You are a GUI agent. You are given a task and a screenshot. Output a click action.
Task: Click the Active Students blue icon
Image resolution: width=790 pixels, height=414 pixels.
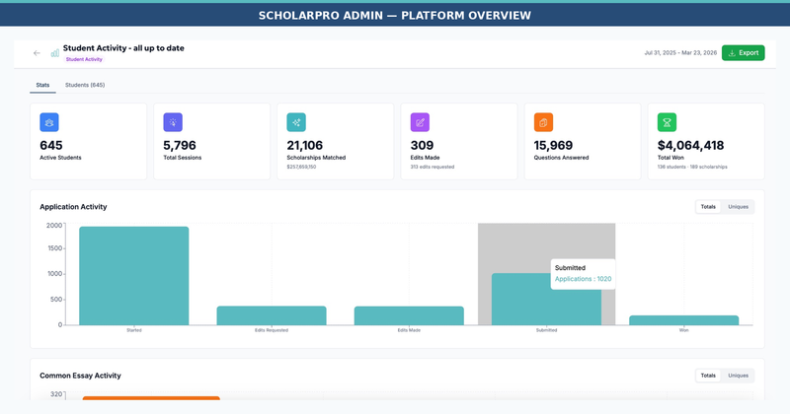[x=49, y=122]
